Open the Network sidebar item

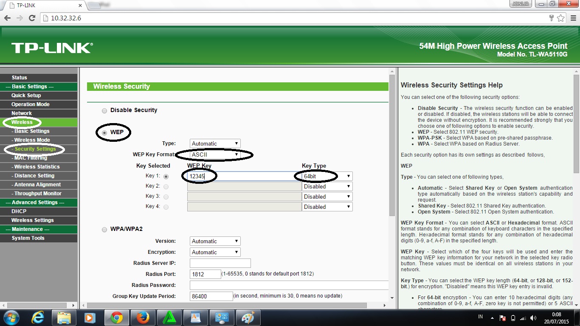[x=39, y=113]
